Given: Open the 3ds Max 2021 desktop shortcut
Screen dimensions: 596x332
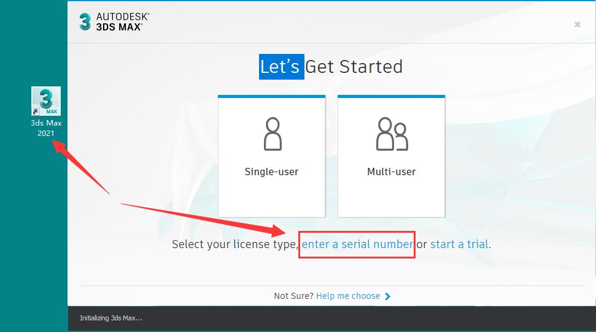Looking at the screenshot, I should click(x=46, y=111).
